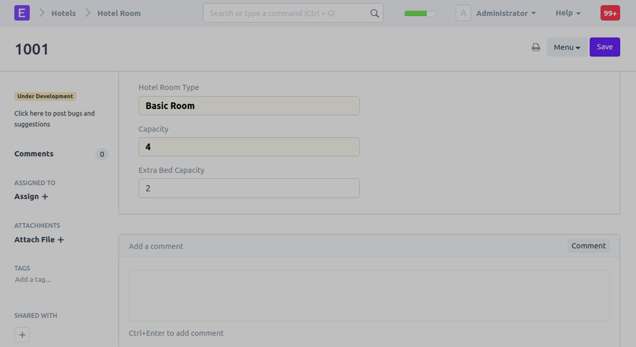Expand the Administrator user menu

pyautogui.click(x=506, y=13)
